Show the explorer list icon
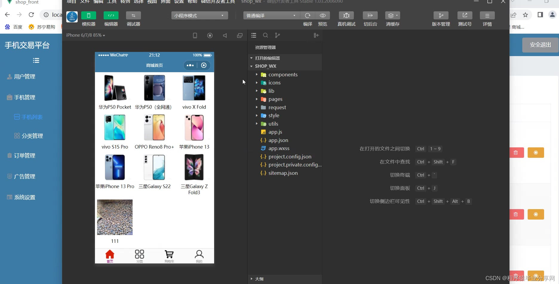 pyautogui.click(x=254, y=35)
